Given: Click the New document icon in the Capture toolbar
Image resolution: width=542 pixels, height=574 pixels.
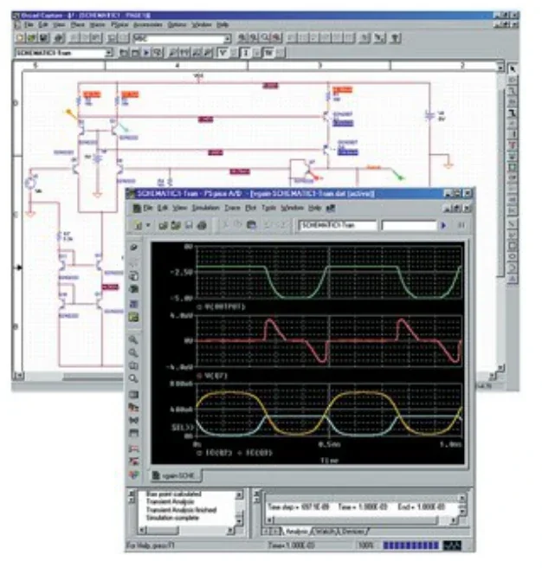Looking at the screenshot, I should click(20, 38).
